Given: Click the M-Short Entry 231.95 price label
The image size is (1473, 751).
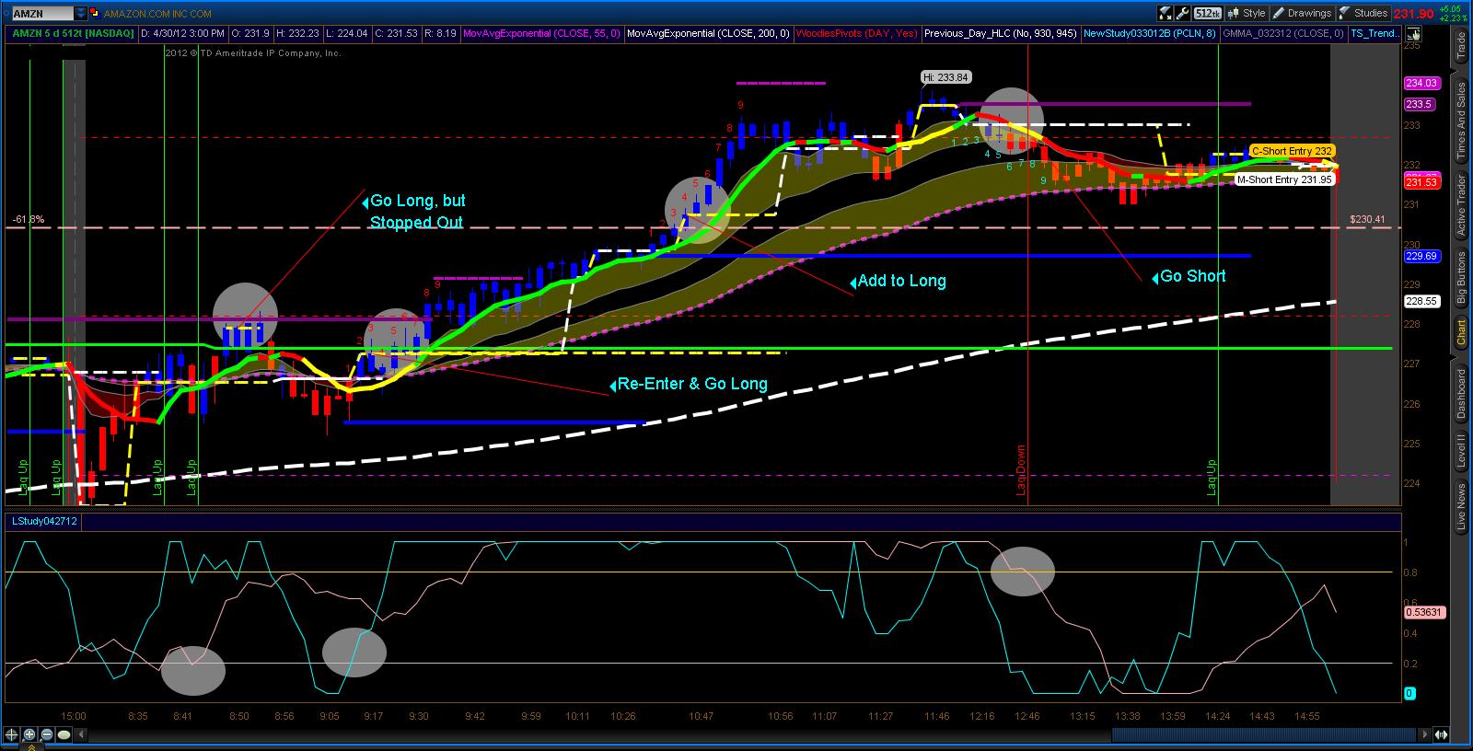Looking at the screenshot, I should click(x=1283, y=179).
